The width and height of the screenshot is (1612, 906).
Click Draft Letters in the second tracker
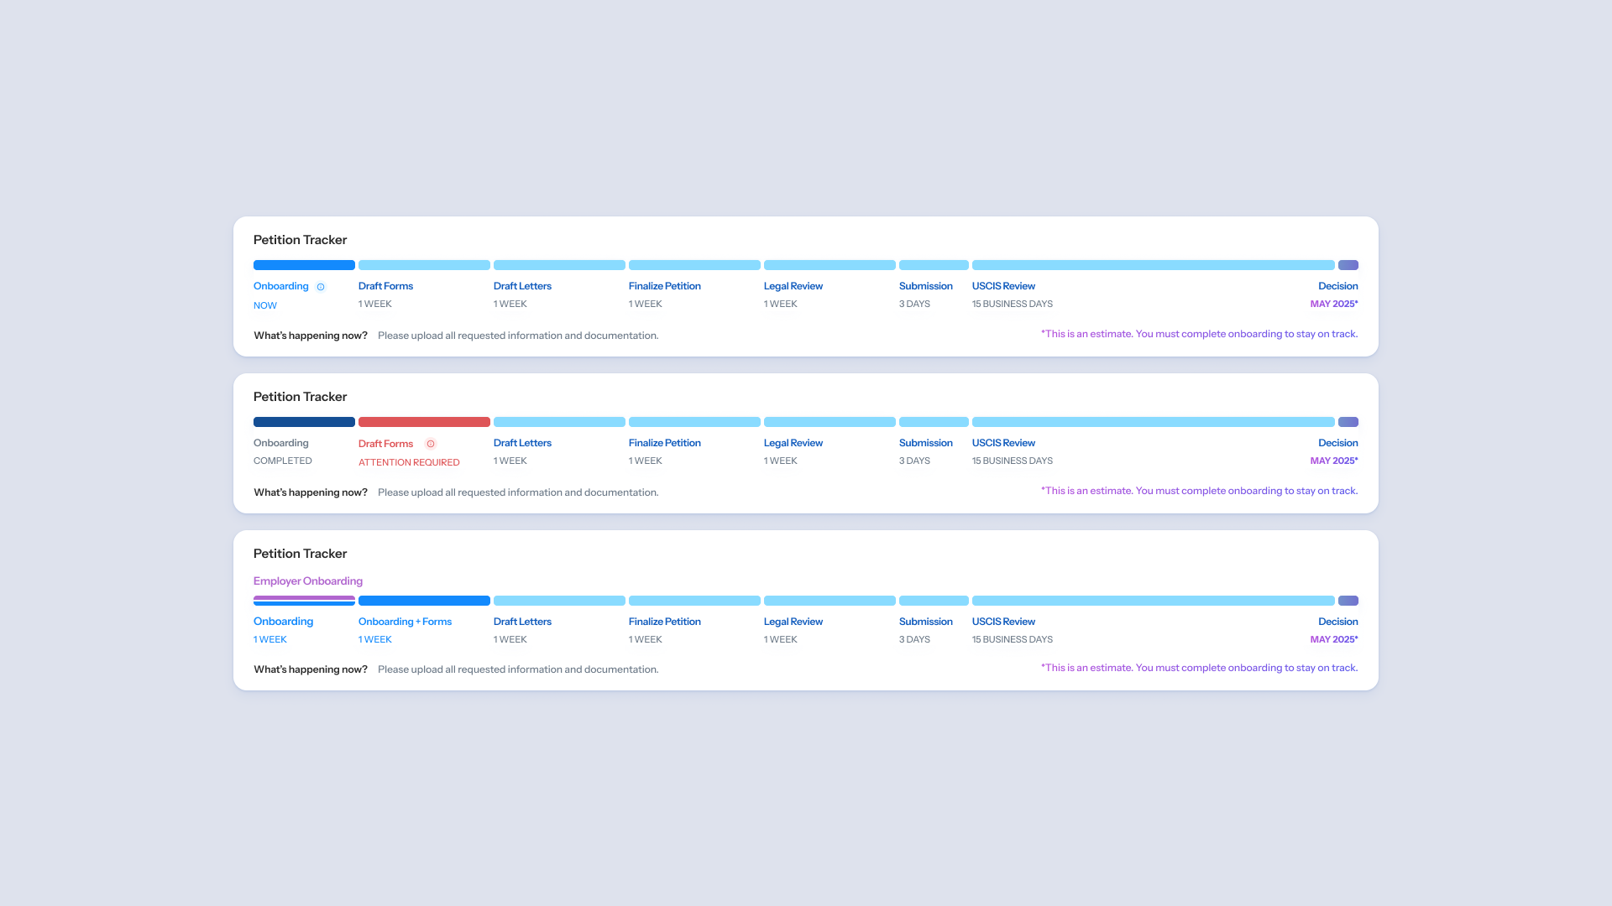coord(522,443)
